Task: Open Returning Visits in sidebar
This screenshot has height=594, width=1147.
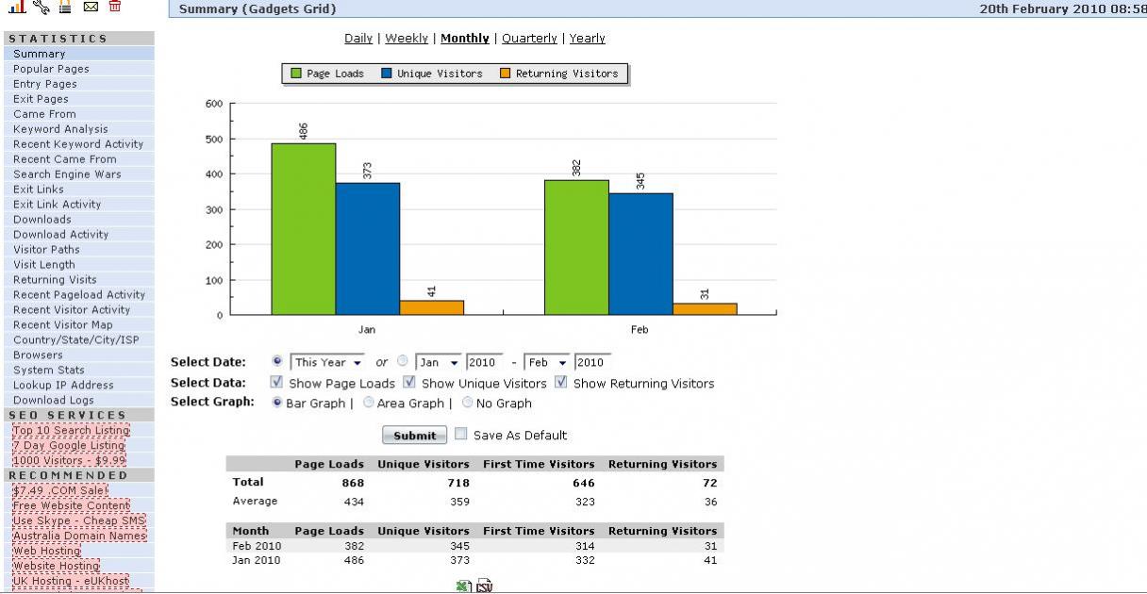Action: (79, 280)
